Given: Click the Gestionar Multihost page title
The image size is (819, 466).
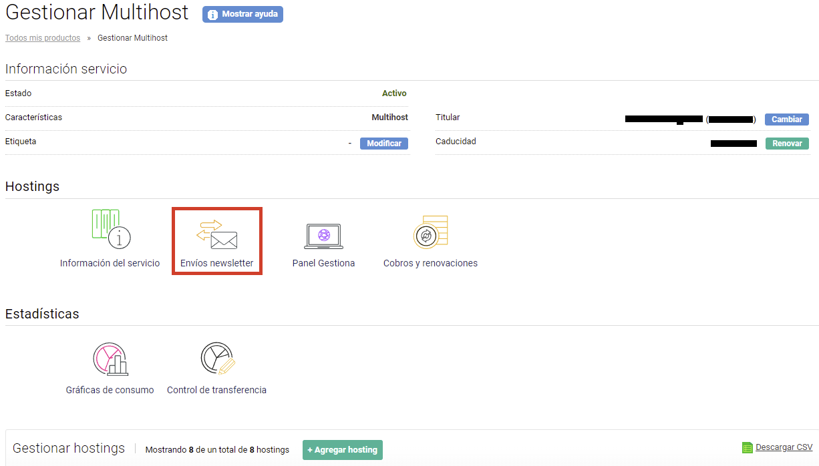Looking at the screenshot, I should [x=97, y=13].
